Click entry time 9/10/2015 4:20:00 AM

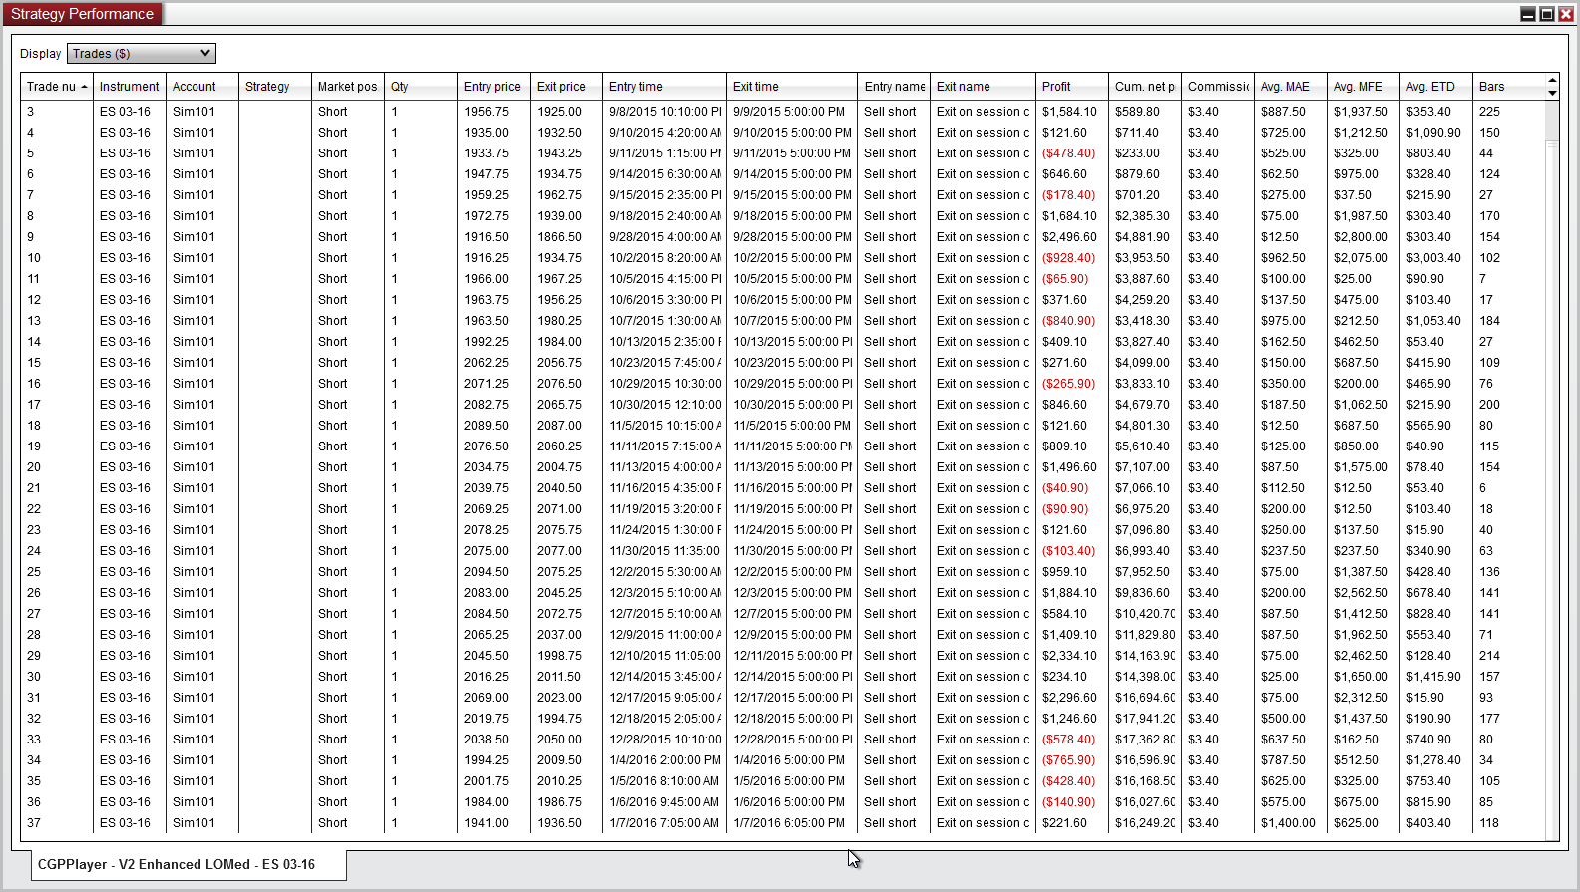[665, 133]
